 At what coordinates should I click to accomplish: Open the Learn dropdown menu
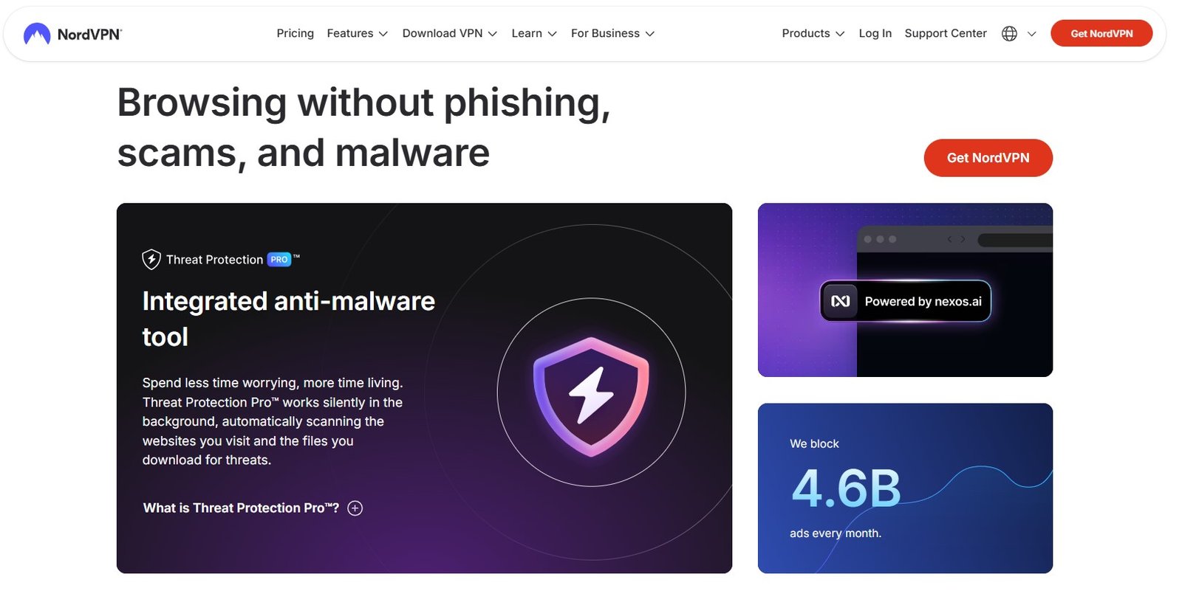point(533,34)
